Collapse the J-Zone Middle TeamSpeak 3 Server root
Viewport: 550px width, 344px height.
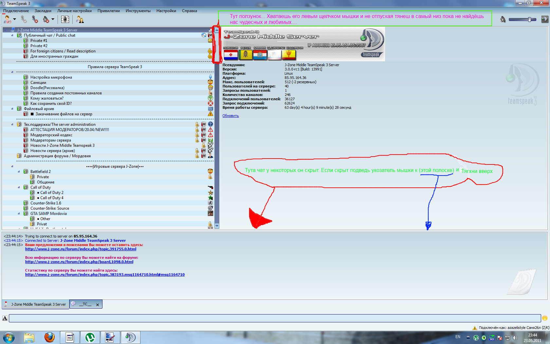click(6, 30)
